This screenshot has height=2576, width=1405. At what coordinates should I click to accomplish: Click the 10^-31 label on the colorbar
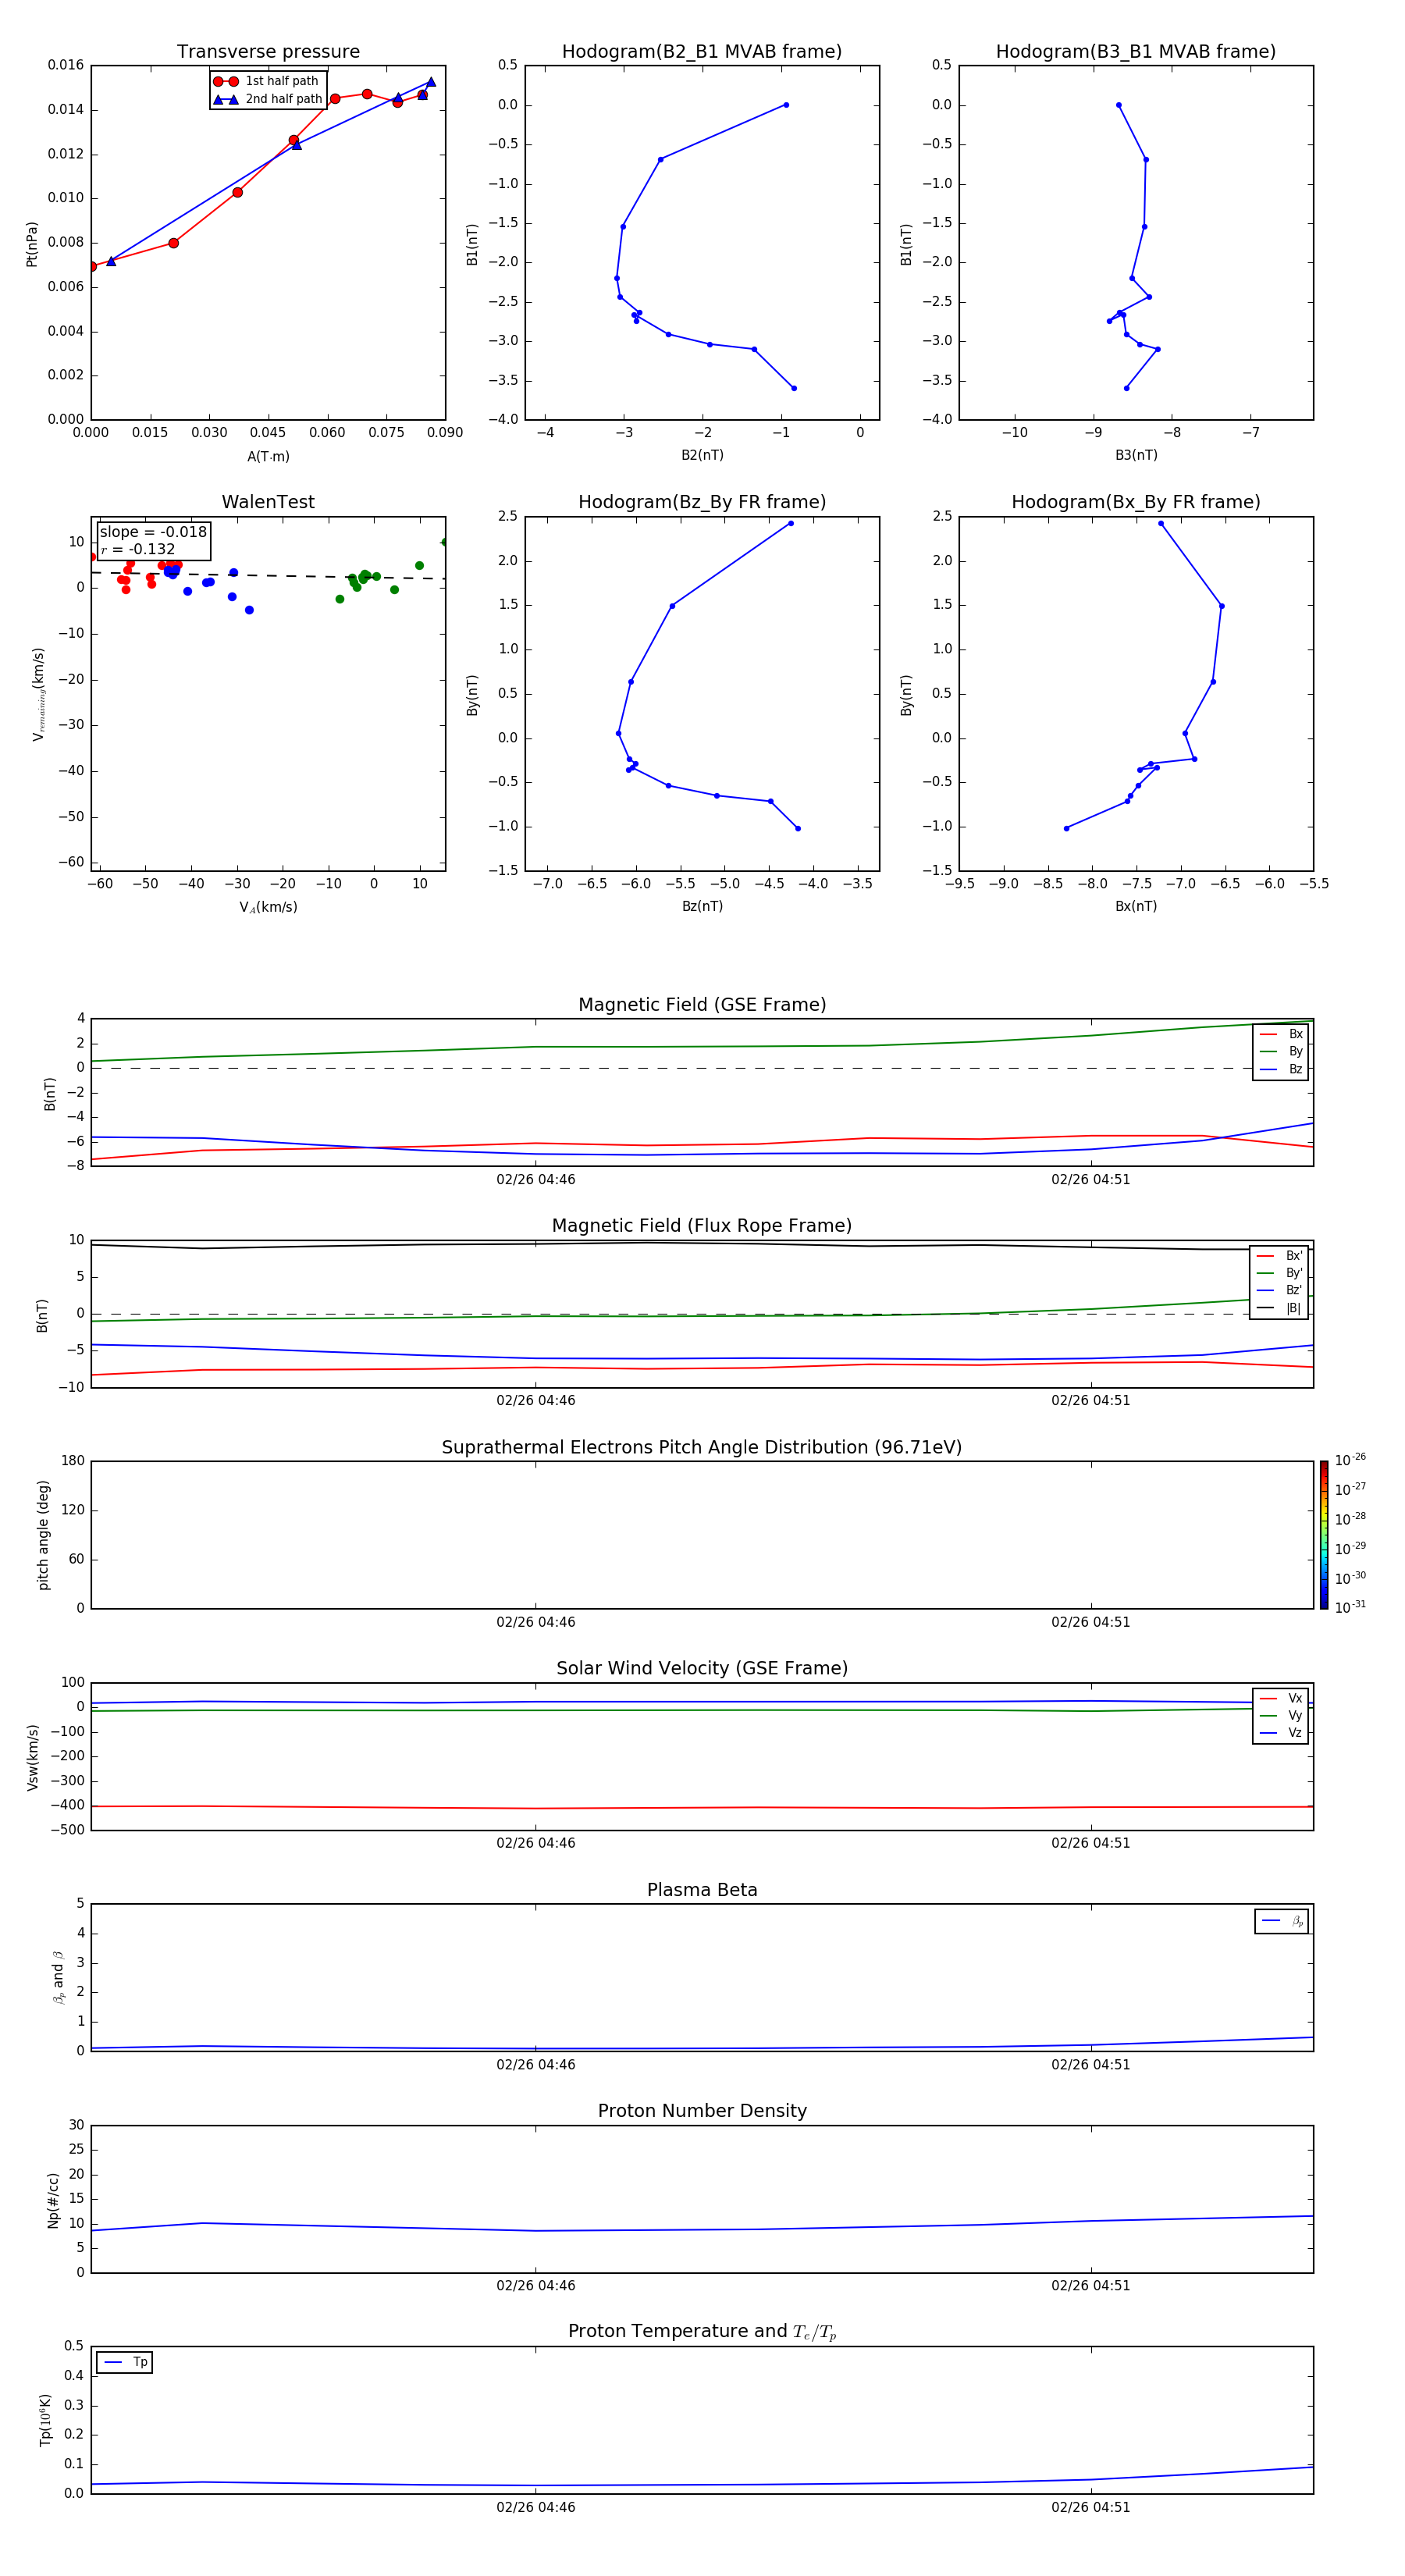pos(1350,1607)
